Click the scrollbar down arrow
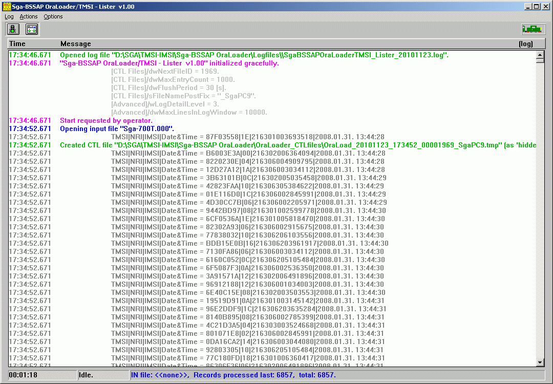The image size is (553, 384). click(540, 362)
